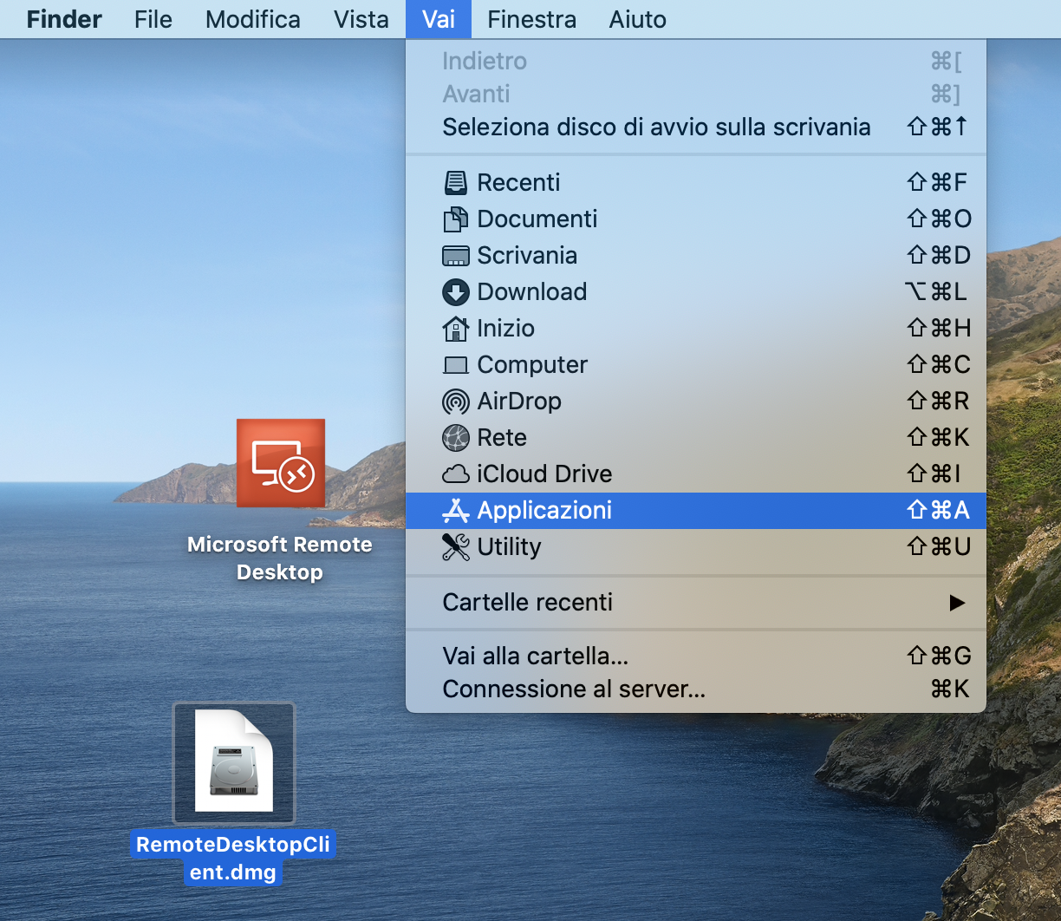Click the iCloud Drive cloud icon
Viewport: 1061px width, 921px height.
tap(455, 474)
